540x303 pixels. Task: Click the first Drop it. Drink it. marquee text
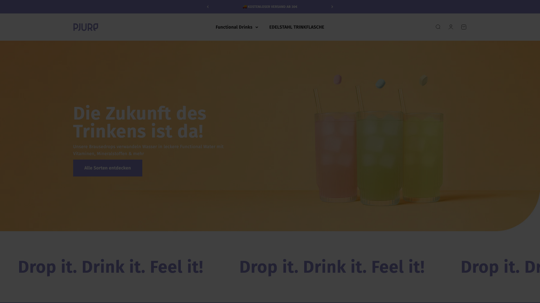tap(111, 267)
